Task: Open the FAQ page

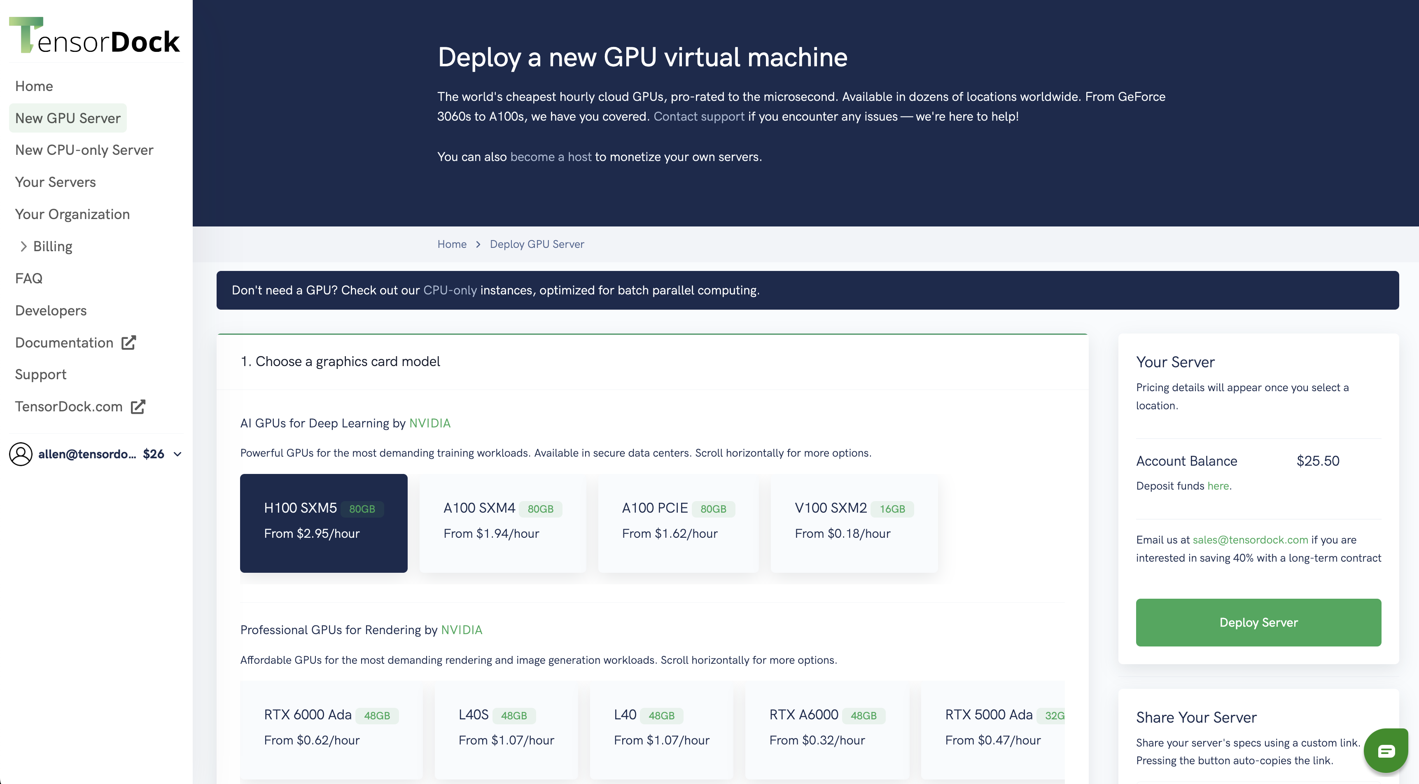Action: tap(29, 278)
